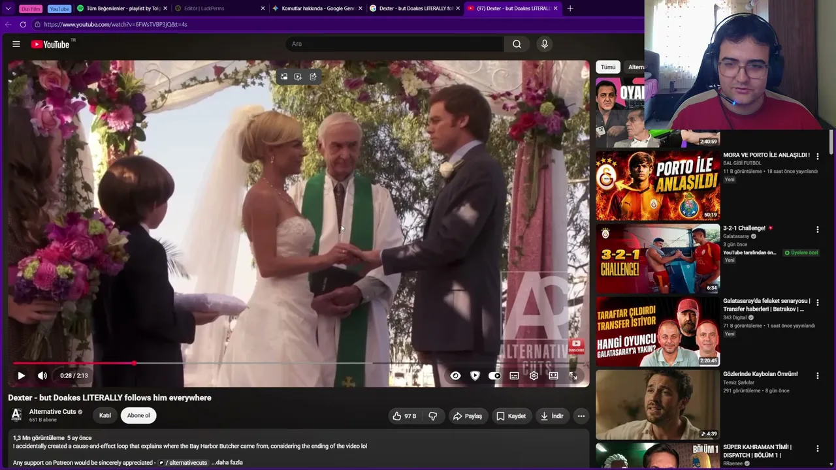The width and height of the screenshot is (836, 470).
Task: Switch to the Google search Dexter tab
Action: [x=414, y=8]
